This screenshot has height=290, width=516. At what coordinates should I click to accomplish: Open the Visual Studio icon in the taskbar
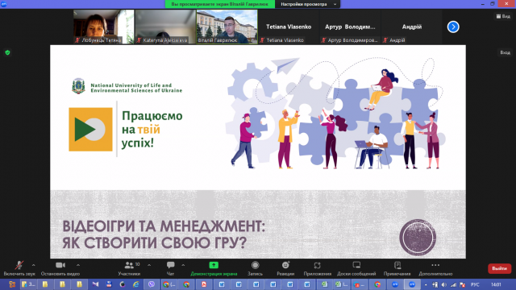[95, 284]
